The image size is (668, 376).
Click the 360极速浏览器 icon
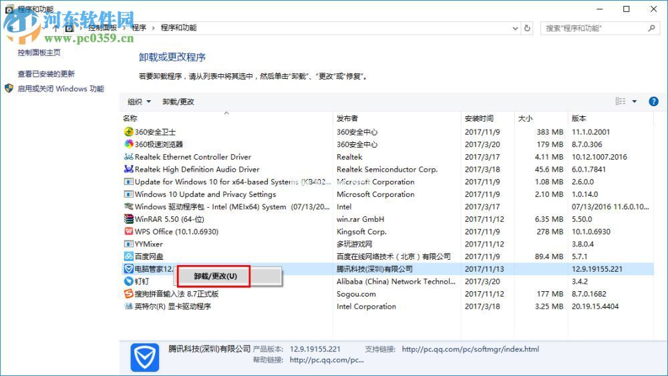pos(128,144)
